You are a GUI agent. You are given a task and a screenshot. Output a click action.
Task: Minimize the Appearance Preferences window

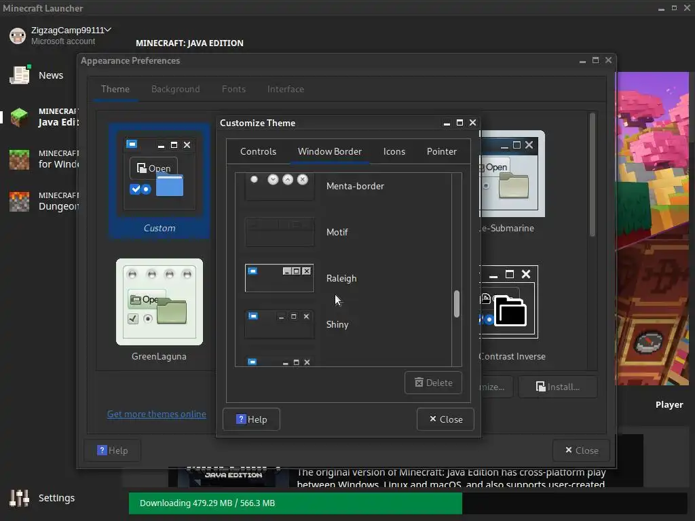[582, 60]
